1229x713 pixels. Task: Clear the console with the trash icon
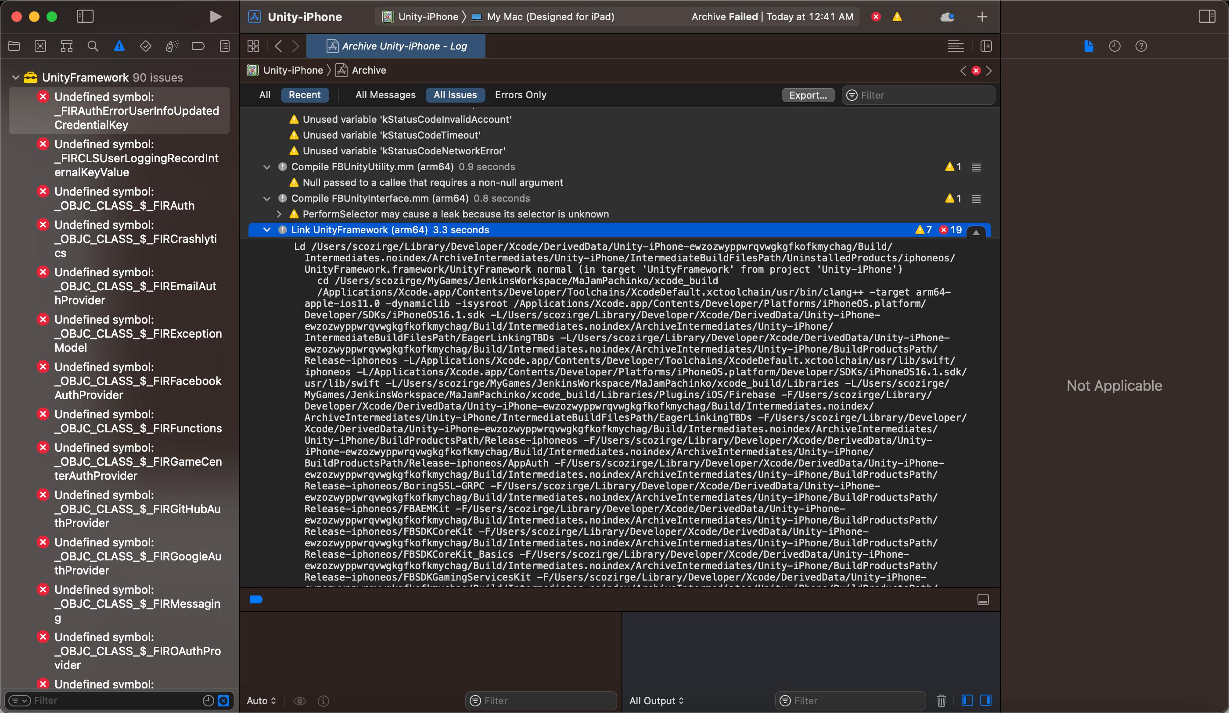[941, 701]
